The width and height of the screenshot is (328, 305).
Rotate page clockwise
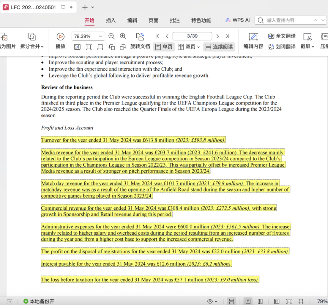[123, 47]
